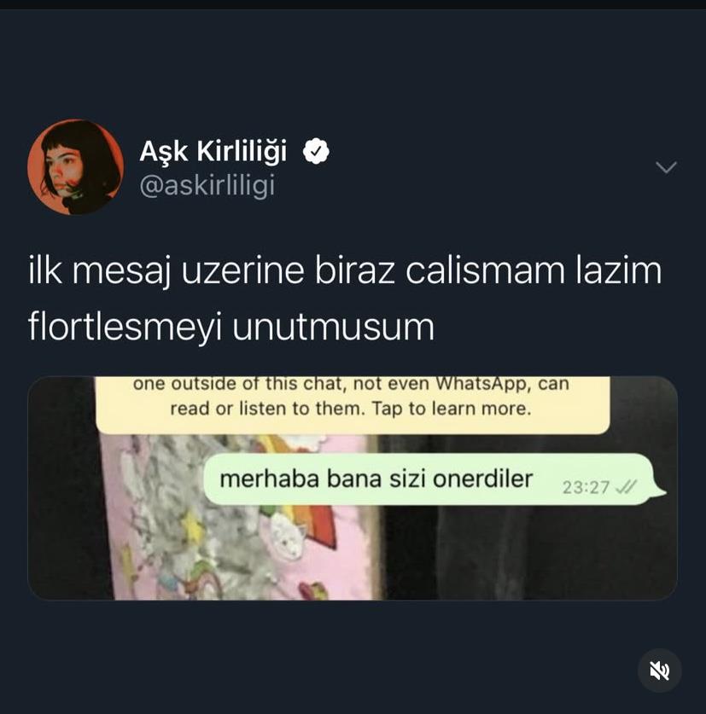The image size is (706, 714).
Task: Open the embedded WhatsApp screenshot image
Action: [x=353, y=488]
